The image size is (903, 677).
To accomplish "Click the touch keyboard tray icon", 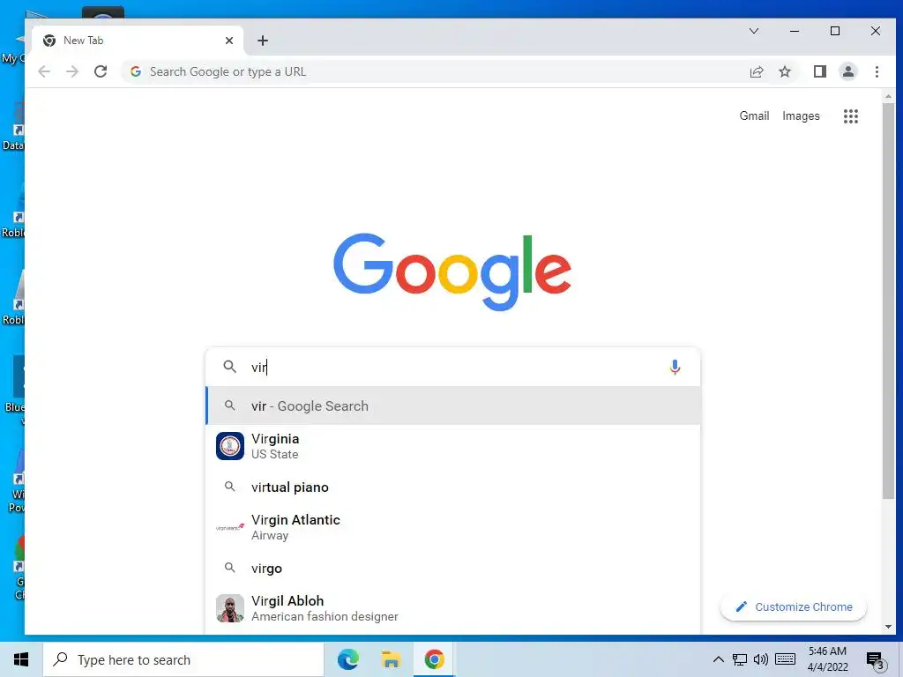I will point(785,659).
